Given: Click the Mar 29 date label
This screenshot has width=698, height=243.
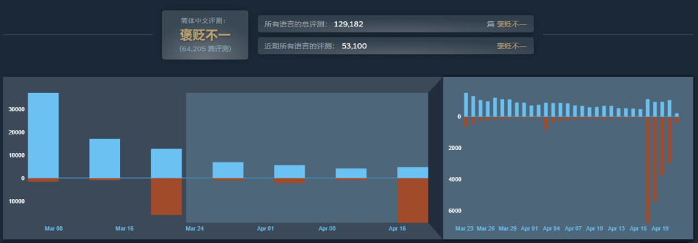Looking at the screenshot, I should [x=507, y=228].
